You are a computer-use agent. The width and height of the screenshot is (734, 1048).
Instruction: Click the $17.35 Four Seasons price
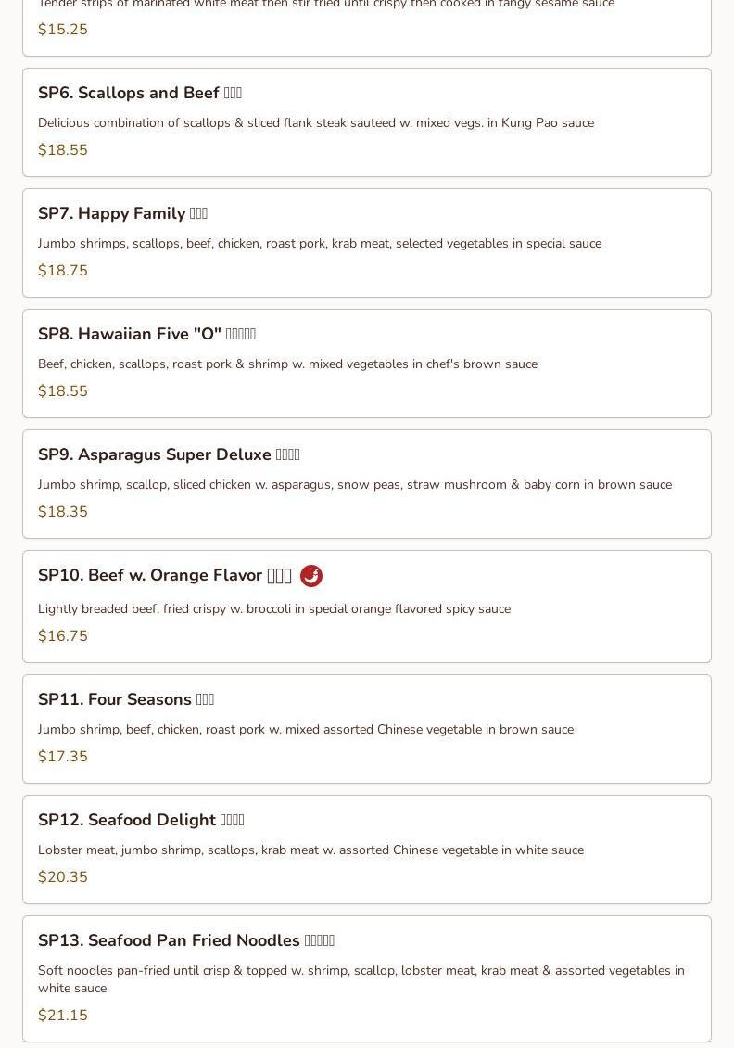click(63, 757)
